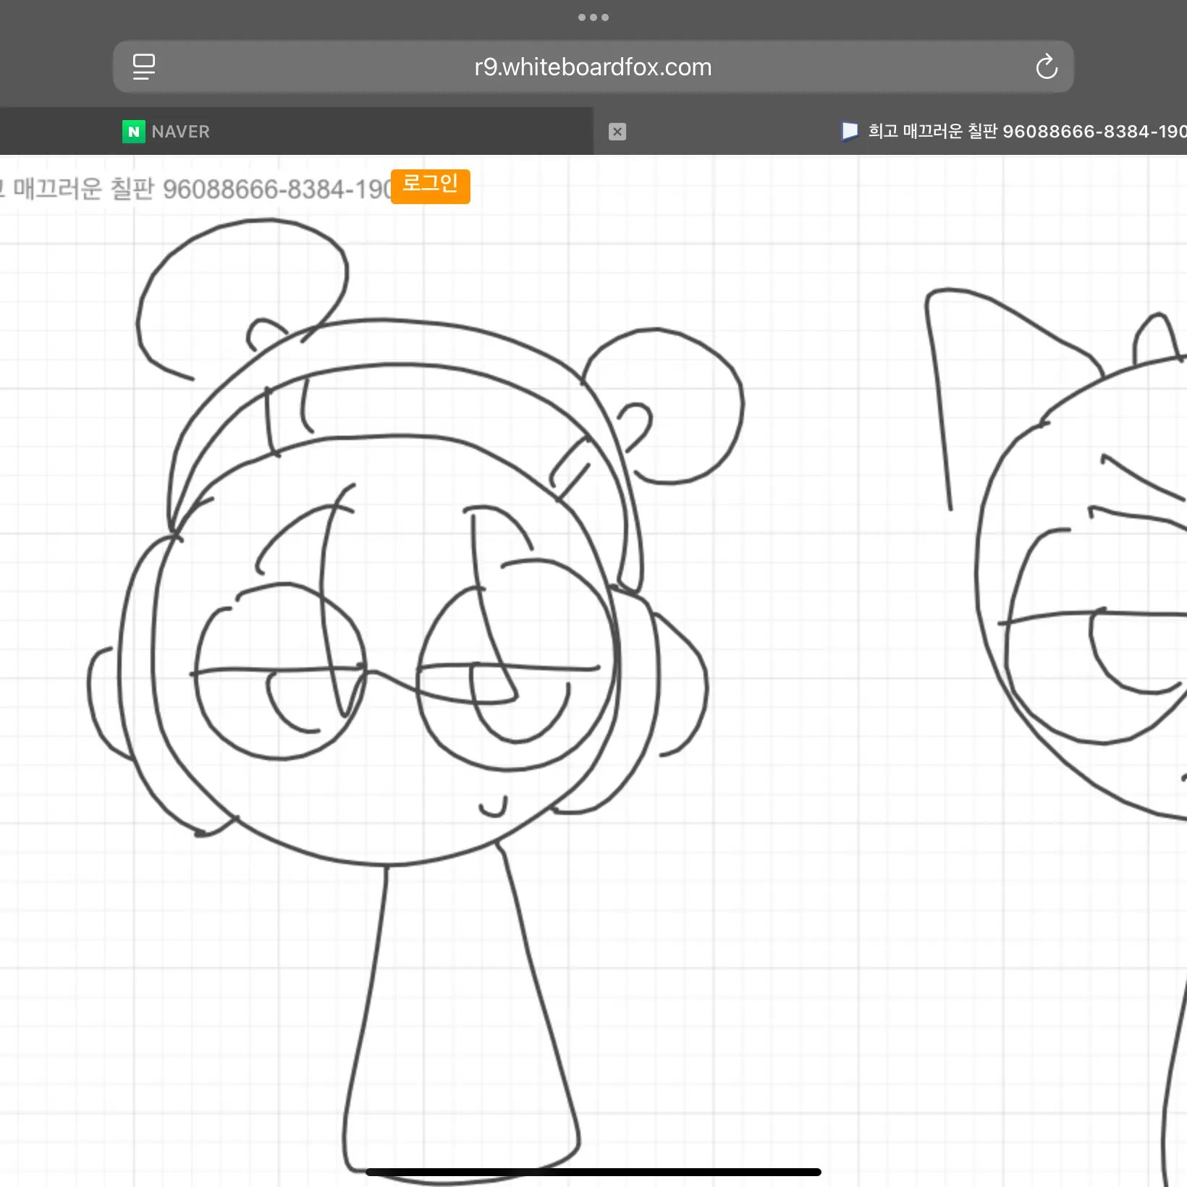Screen dimensions: 1187x1187
Task: Switch to the NAVER tab
Action: tap(297, 131)
